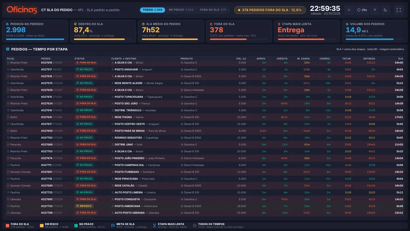
Task: Click the shield icon on Dentro do SLA card
Action: [76, 24]
